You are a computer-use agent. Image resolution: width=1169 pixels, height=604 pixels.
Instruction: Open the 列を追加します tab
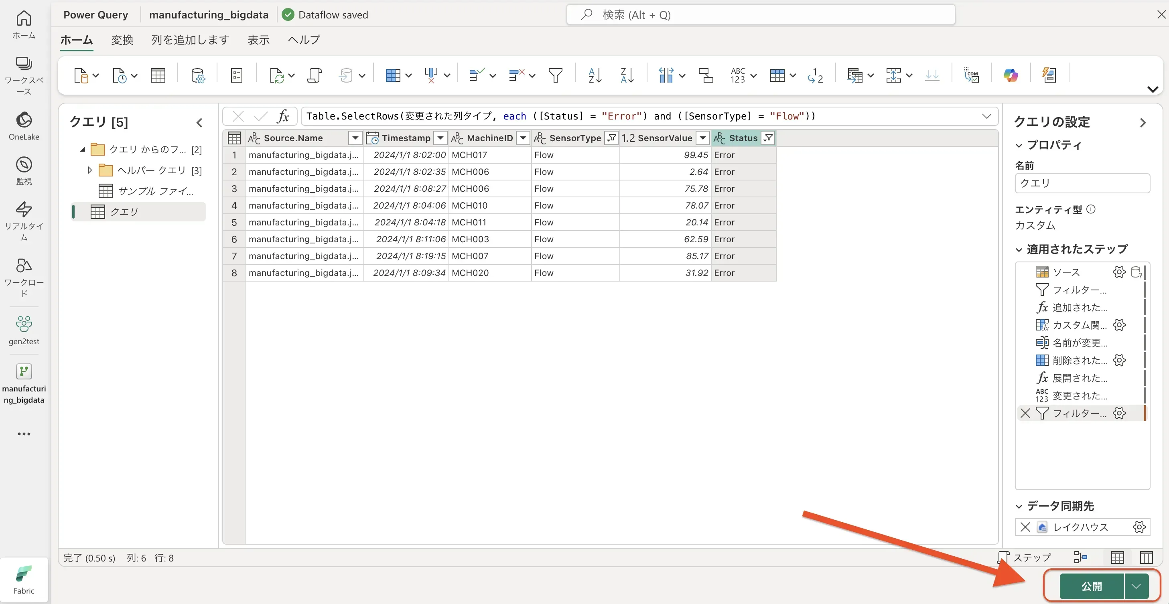190,40
